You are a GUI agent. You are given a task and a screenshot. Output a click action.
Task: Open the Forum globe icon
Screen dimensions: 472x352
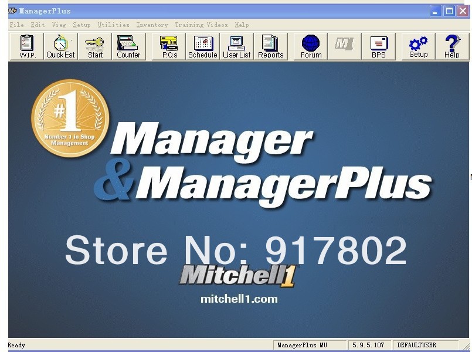coord(311,46)
